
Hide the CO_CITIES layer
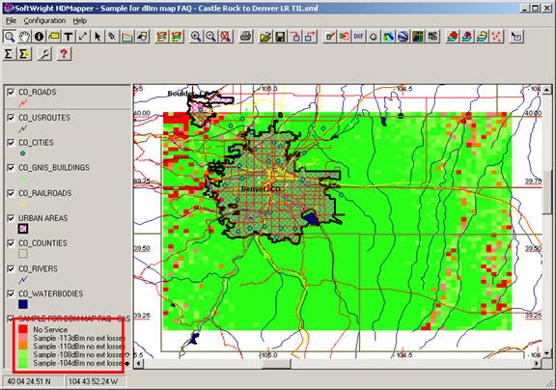(x=11, y=143)
